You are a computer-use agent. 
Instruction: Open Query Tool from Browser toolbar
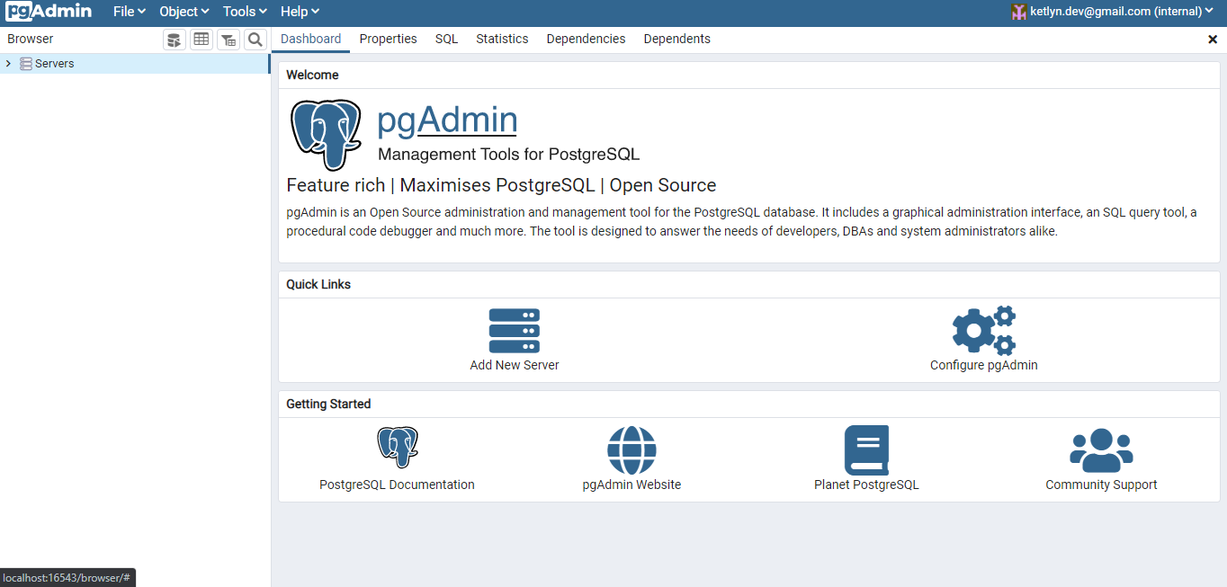(x=175, y=40)
